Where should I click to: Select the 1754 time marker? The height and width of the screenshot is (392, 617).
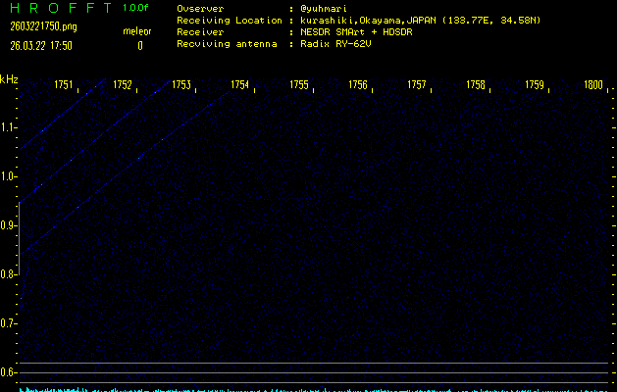239,86
